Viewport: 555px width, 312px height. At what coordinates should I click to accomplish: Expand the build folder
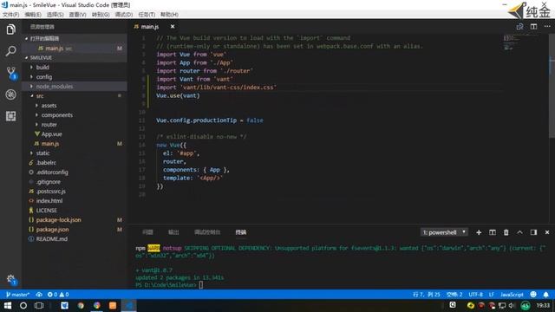pos(42,68)
